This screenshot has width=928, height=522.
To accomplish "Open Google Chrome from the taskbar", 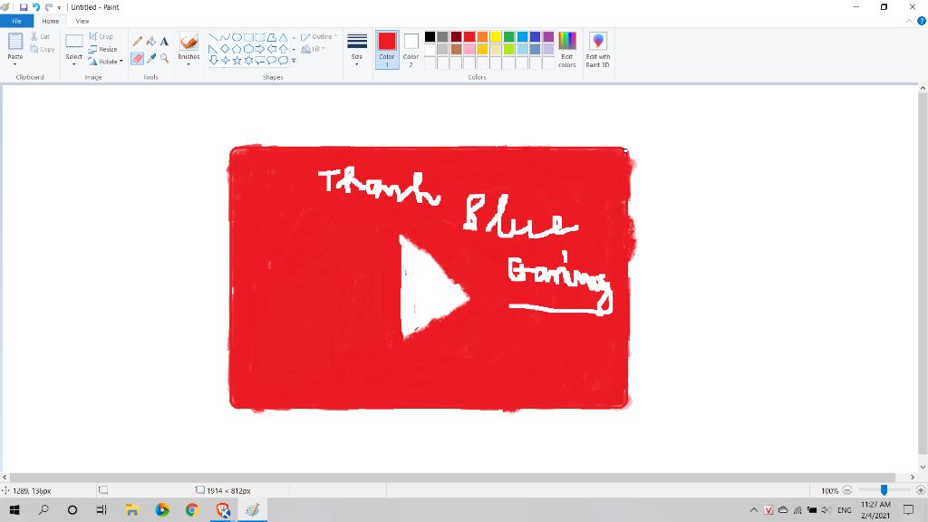I will click(192, 509).
